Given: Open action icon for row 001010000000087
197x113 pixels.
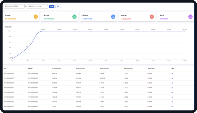Looking at the screenshot, I should 172,78.
